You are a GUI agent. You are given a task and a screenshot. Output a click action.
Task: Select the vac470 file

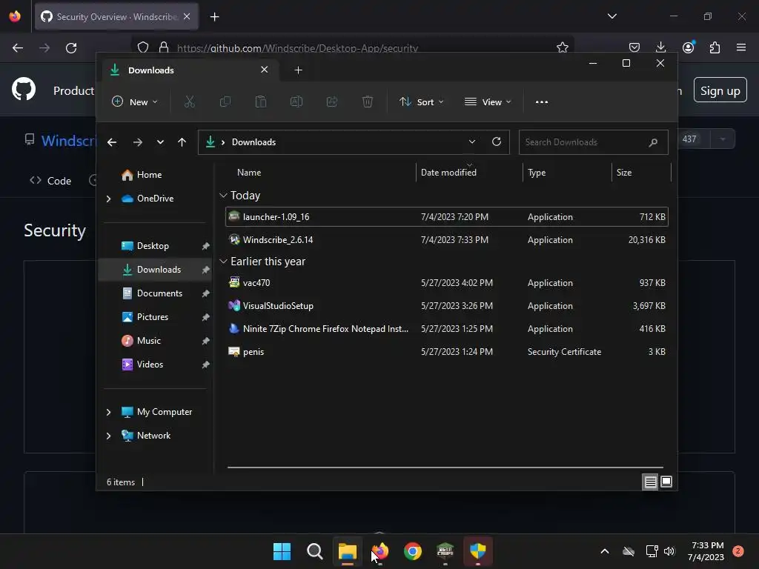pos(446,283)
